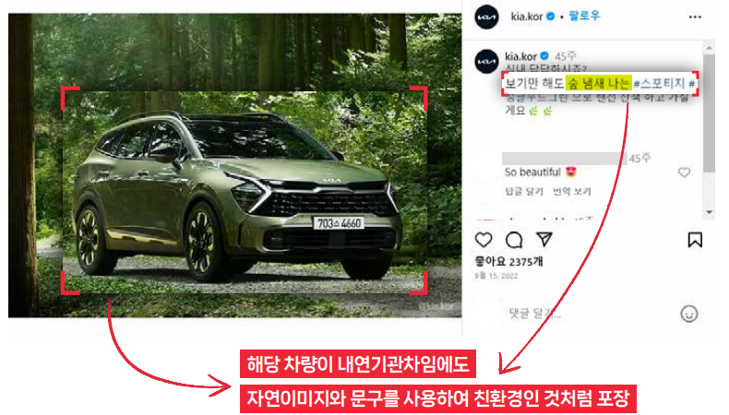This screenshot has height=415, width=729.
Task: Follow kia.kor with the 팔로우 link
Action: coord(584,16)
